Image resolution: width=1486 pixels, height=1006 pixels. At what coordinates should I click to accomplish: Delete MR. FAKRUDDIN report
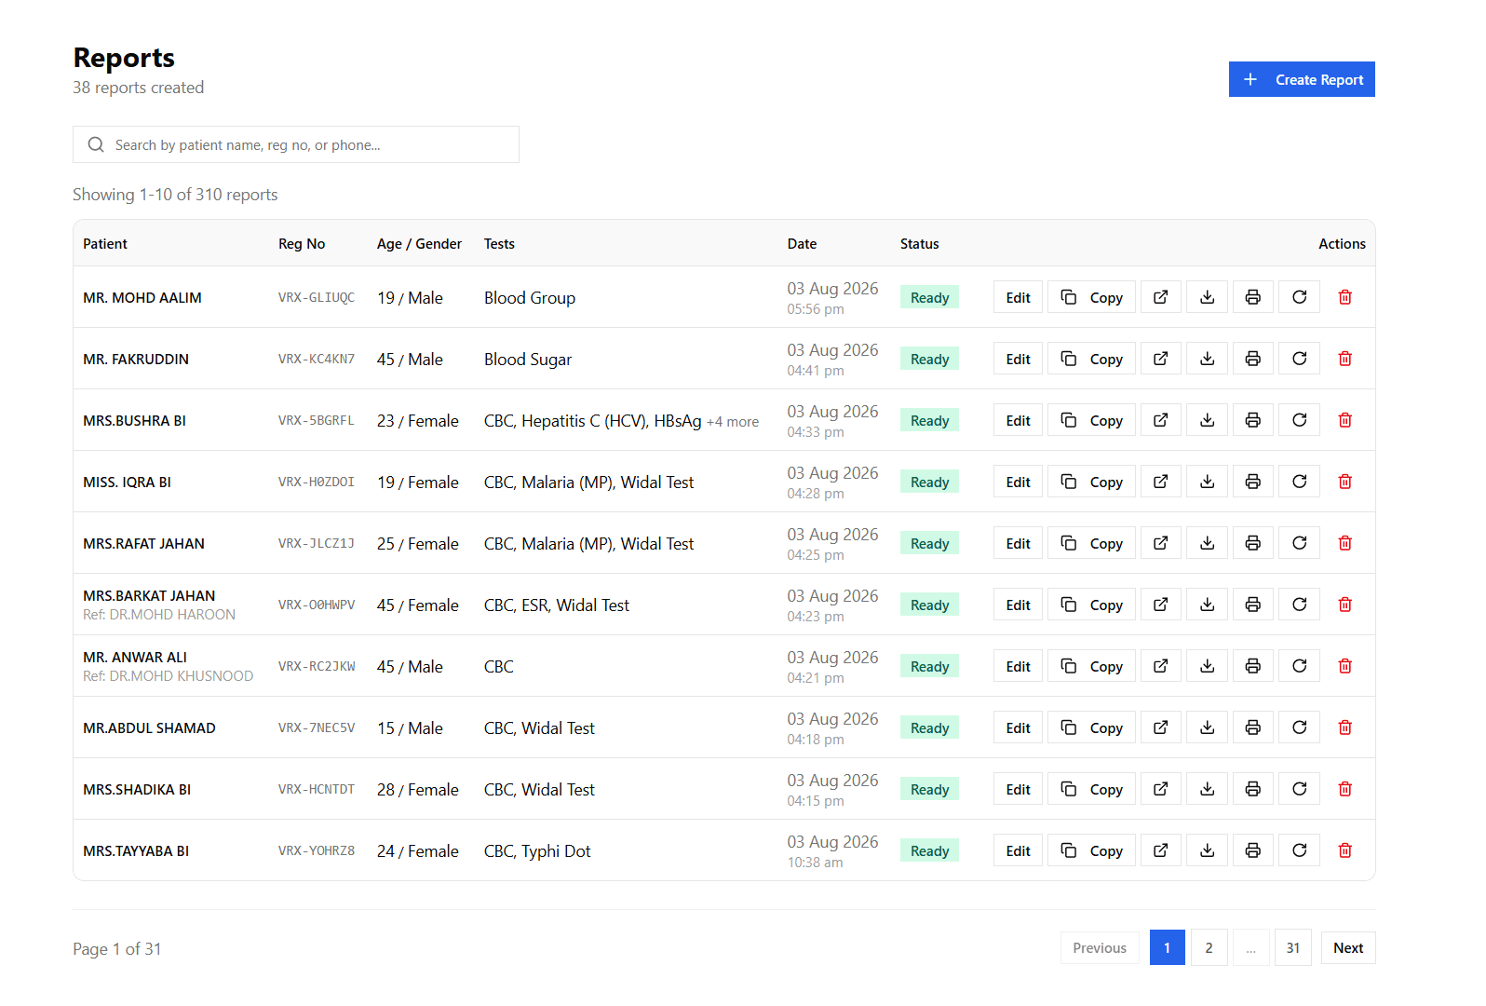pyautogui.click(x=1345, y=359)
